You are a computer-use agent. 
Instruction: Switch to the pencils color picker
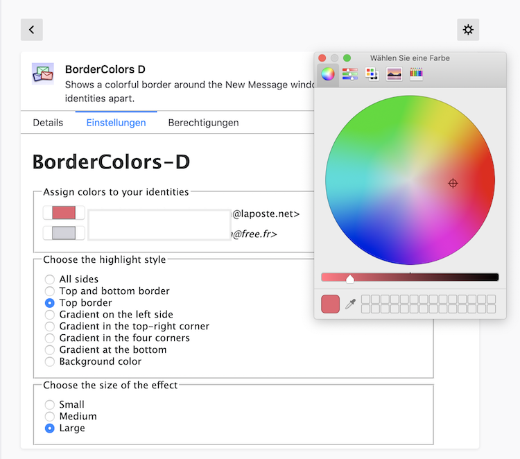click(417, 74)
